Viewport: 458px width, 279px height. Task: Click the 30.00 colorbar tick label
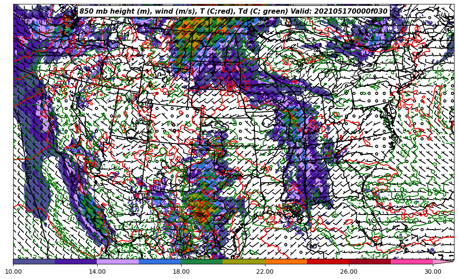pyautogui.click(x=433, y=271)
